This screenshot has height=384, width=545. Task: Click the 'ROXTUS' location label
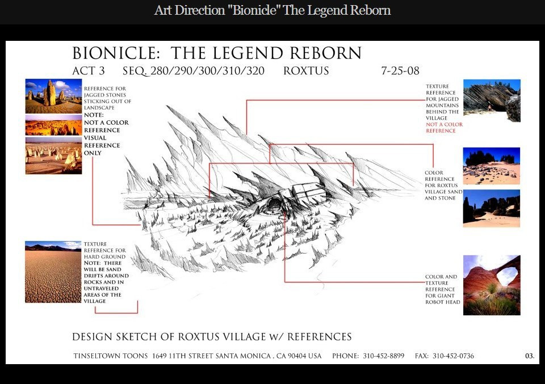306,71
